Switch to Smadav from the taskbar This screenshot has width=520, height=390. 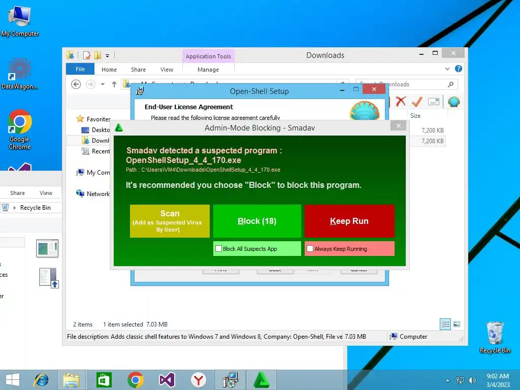click(262, 380)
